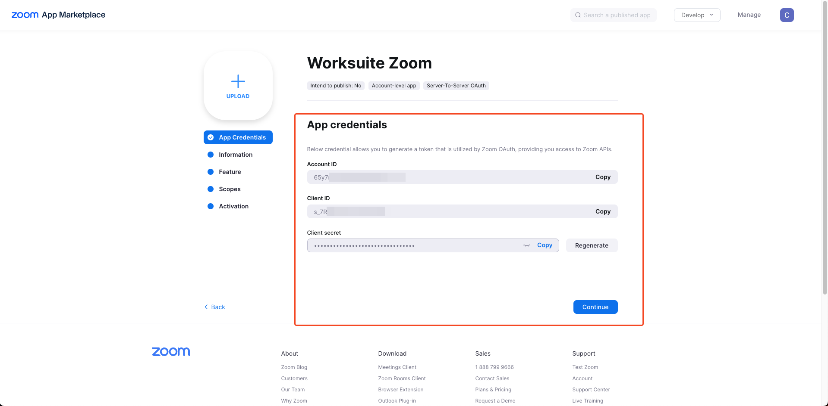Screen dimensions: 828x406
Task: Open Test Zoom support link
Action: click(585, 367)
